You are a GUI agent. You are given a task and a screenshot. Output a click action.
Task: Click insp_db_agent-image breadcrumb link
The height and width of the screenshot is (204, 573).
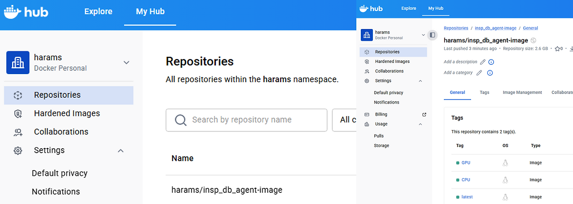click(495, 28)
